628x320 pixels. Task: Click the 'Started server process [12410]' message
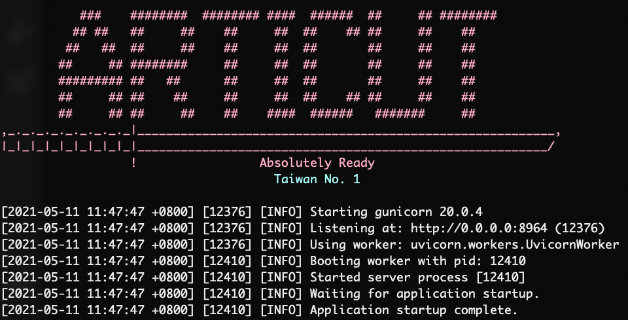coord(417,277)
